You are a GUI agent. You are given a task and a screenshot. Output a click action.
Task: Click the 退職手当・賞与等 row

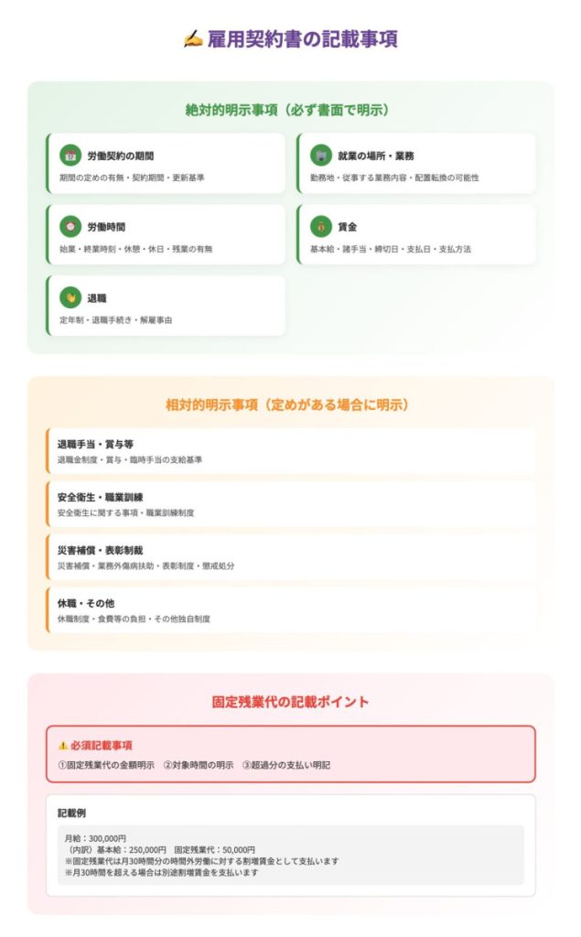tap(291, 451)
